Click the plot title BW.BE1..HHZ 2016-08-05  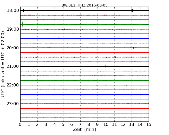pyautogui.click(x=84, y=5)
